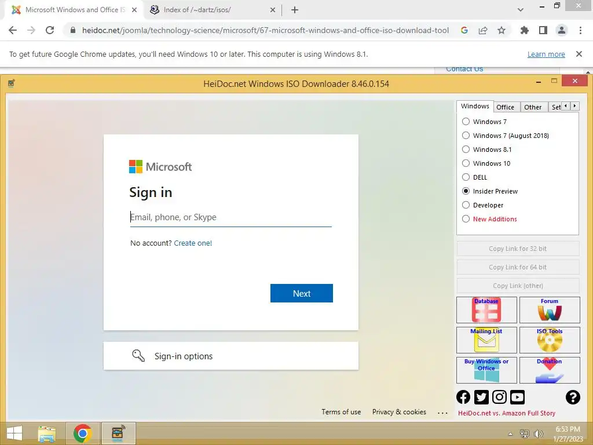Image resolution: width=593 pixels, height=445 pixels.
Task: Open new tab with plus icon
Action: point(295,10)
